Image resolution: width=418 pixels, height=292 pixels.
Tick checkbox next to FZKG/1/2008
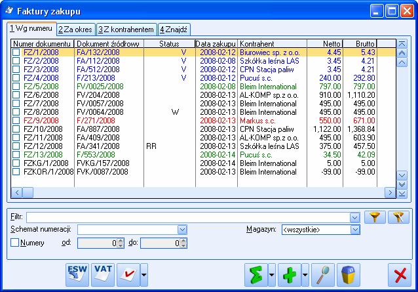coord(16,163)
